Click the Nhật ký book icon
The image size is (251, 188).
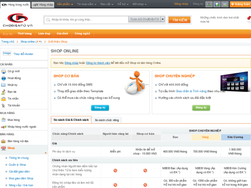(x=3, y=85)
